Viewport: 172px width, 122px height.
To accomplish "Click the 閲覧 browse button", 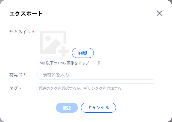I will pos(83,53).
